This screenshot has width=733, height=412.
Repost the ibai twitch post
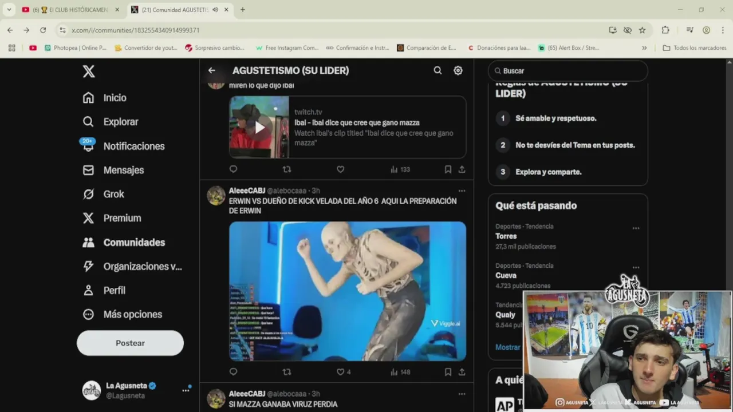(287, 169)
